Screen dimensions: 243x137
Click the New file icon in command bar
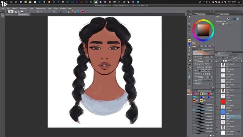point(16,11)
